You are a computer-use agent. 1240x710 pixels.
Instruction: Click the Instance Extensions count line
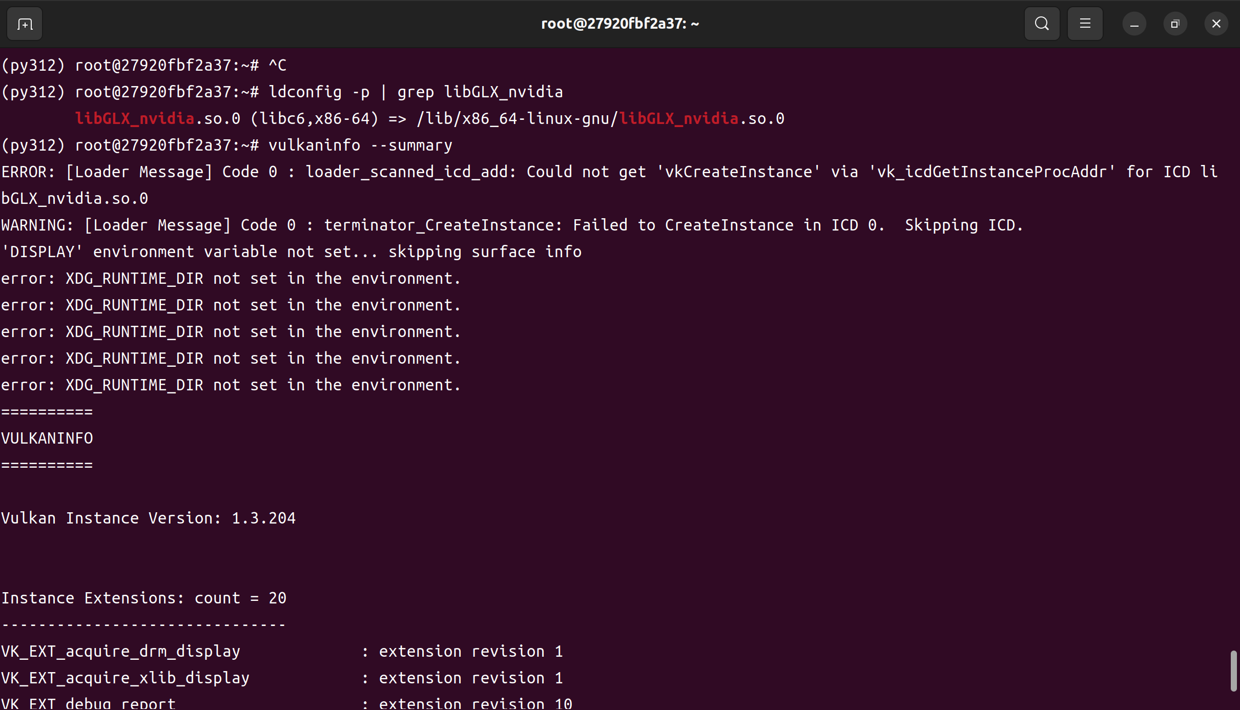(x=144, y=598)
